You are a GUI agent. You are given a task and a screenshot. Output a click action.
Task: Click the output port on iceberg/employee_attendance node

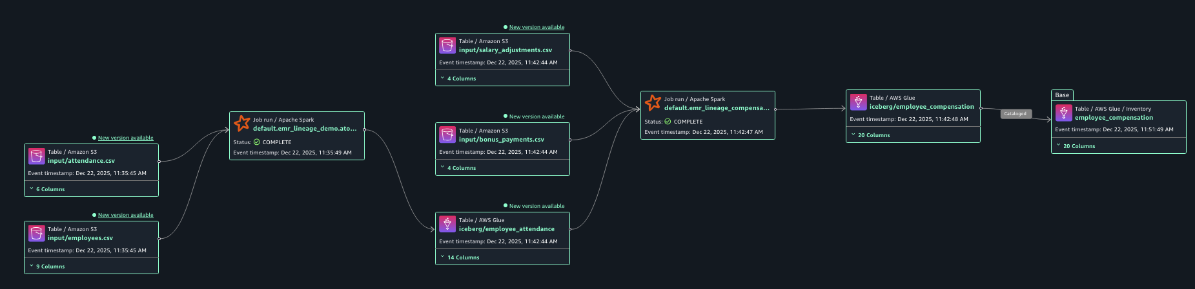570,229
